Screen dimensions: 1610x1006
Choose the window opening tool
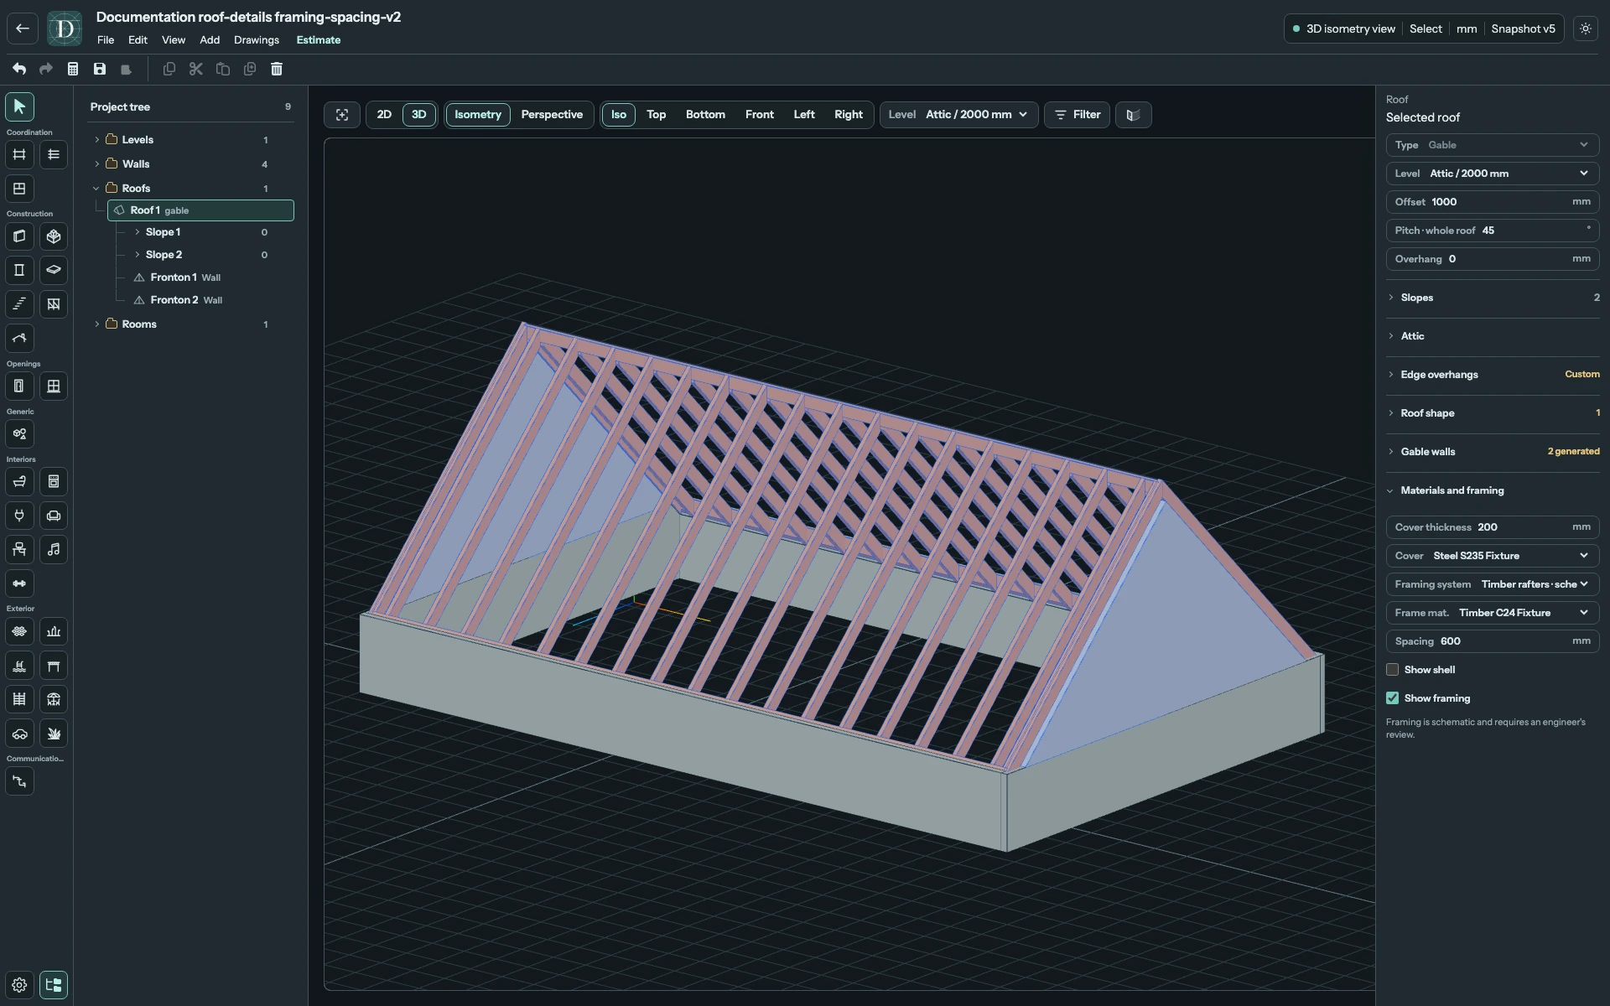click(x=54, y=386)
